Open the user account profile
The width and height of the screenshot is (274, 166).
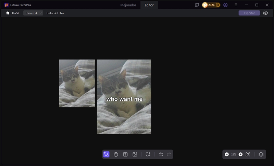[x=225, y=5]
